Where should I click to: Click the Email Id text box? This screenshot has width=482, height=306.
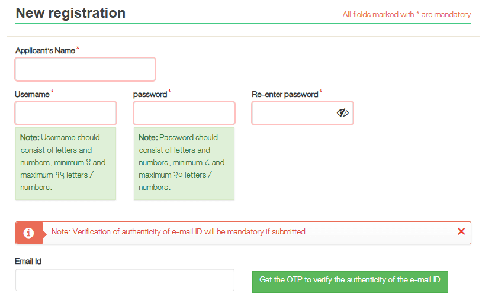pyautogui.click(x=125, y=280)
